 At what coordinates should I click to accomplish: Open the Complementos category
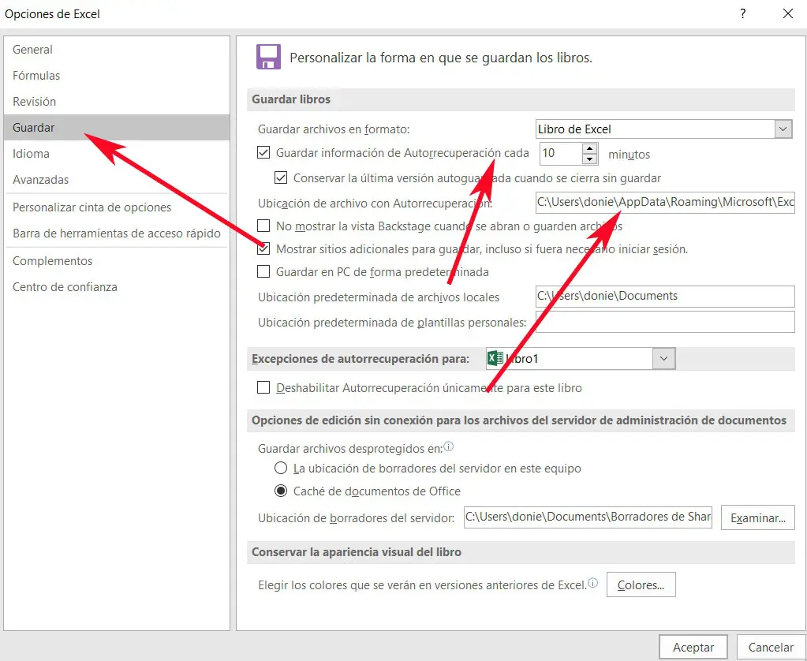coord(117,260)
